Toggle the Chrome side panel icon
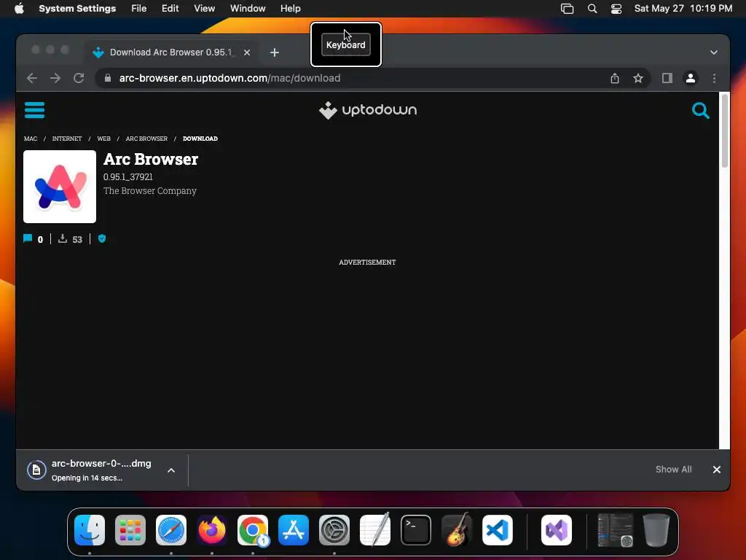Viewport: 746px width, 560px height. pyautogui.click(x=667, y=78)
